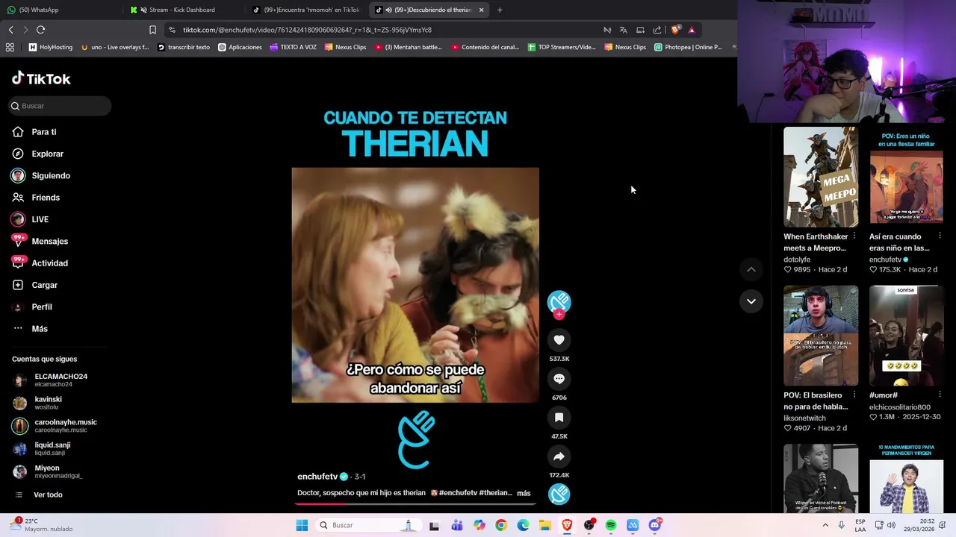The image size is (956, 537).
Task: Click the address bar URL
Action: click(x=307, y=30)
